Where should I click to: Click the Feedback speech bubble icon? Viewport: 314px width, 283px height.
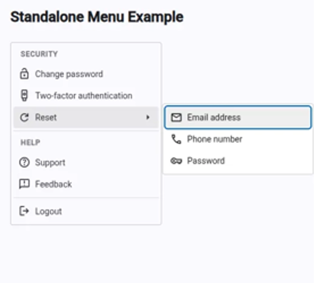click(x=24, y=184)
